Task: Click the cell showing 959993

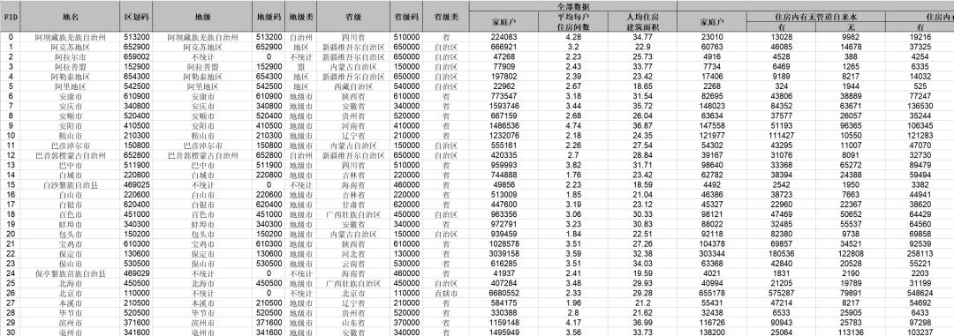Action: click(x=503, y=165)
